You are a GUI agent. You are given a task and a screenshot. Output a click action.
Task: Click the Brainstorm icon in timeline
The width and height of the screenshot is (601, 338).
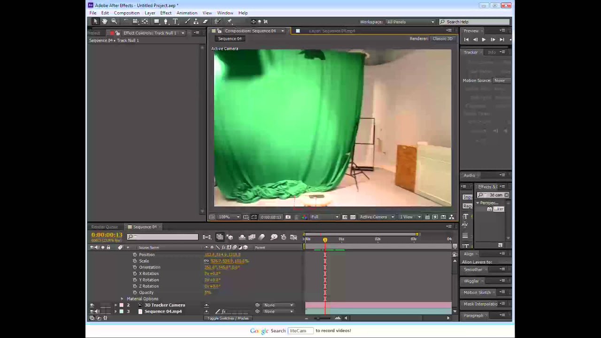(x=274, y=237)
